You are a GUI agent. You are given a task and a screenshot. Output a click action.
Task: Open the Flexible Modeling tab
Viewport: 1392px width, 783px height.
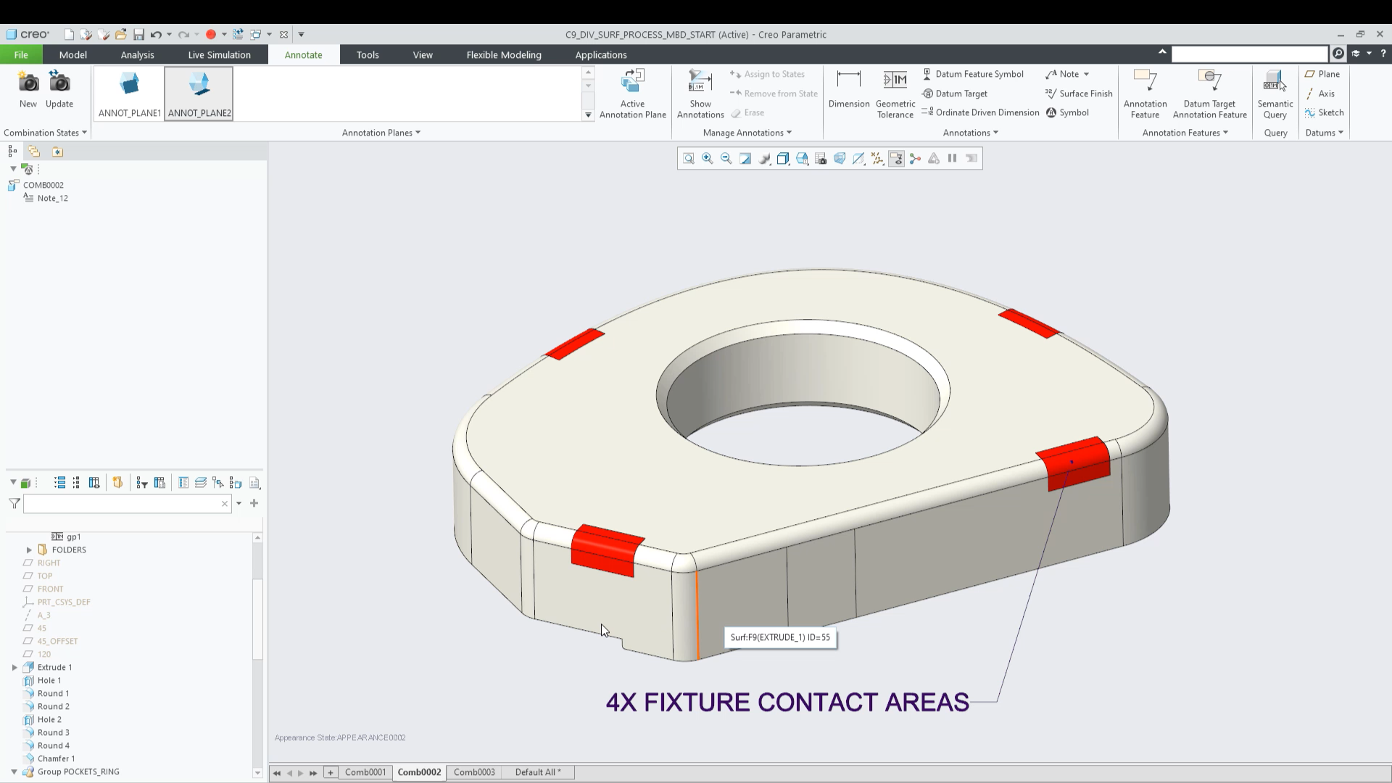point(504,54)
